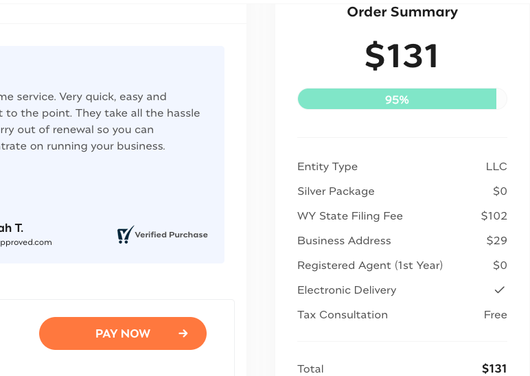Click the PAY NOW button
530x376 pixels.
click(x=122, y=333)
